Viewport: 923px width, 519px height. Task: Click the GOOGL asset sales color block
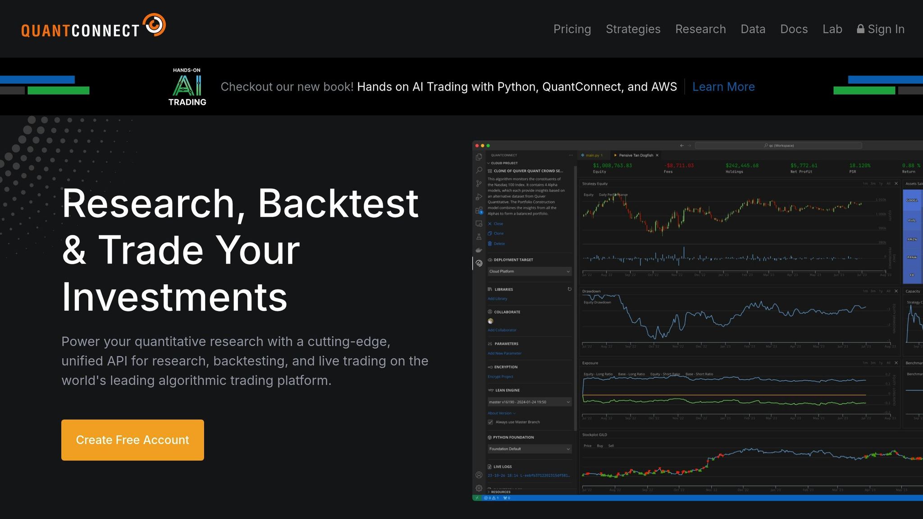(912, 200)
